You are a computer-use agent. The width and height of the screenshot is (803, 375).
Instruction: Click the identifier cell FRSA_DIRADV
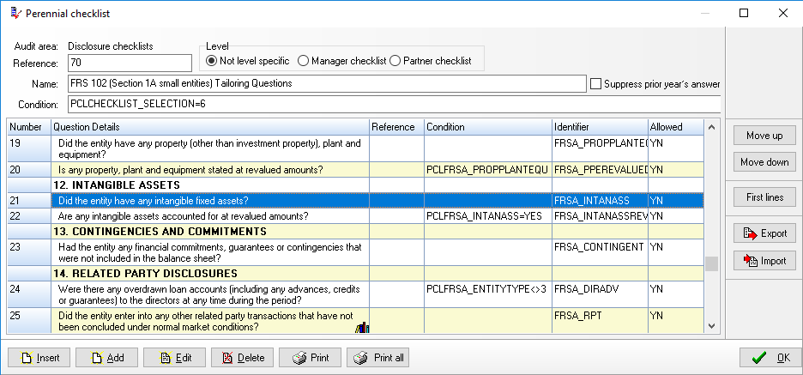point(601,294)
